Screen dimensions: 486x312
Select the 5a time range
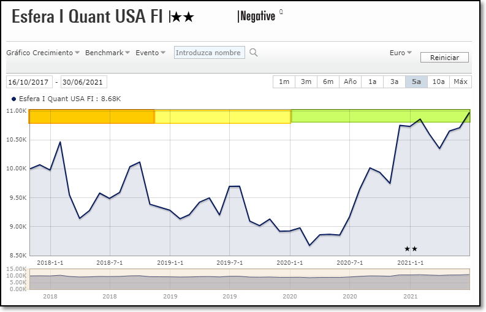[416, 82]
